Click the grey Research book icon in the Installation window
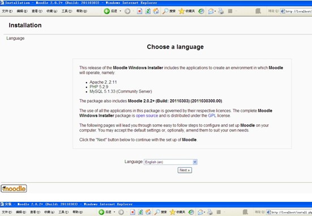312x216 pixels. coord(258,11)
